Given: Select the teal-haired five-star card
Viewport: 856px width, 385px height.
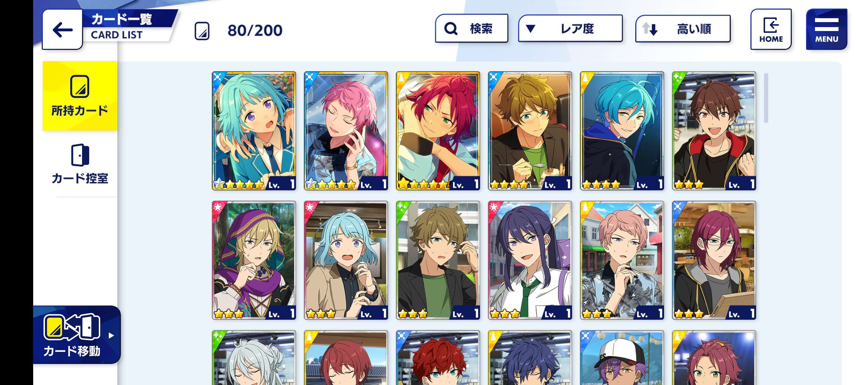Looking at the screenshot, I should (x=254, y=131).
